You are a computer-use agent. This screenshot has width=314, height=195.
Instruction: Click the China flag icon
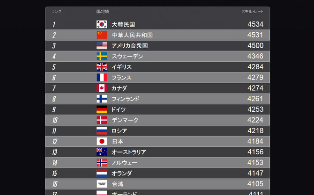(x=102, y=35)
